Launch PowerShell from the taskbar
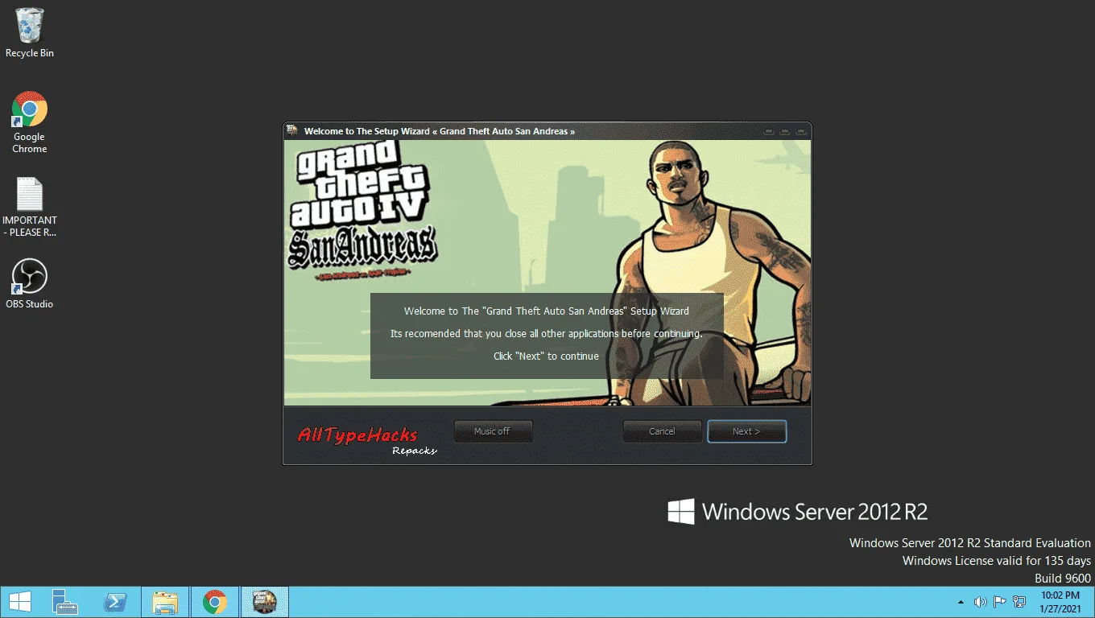Viewport: 1095px width, 618px height. pos(115,602)
